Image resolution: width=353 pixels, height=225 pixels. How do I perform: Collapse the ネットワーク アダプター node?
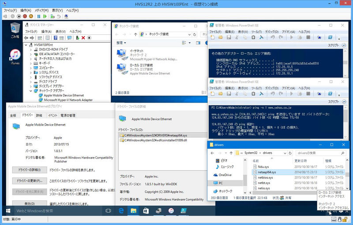[x=31, y=91]
